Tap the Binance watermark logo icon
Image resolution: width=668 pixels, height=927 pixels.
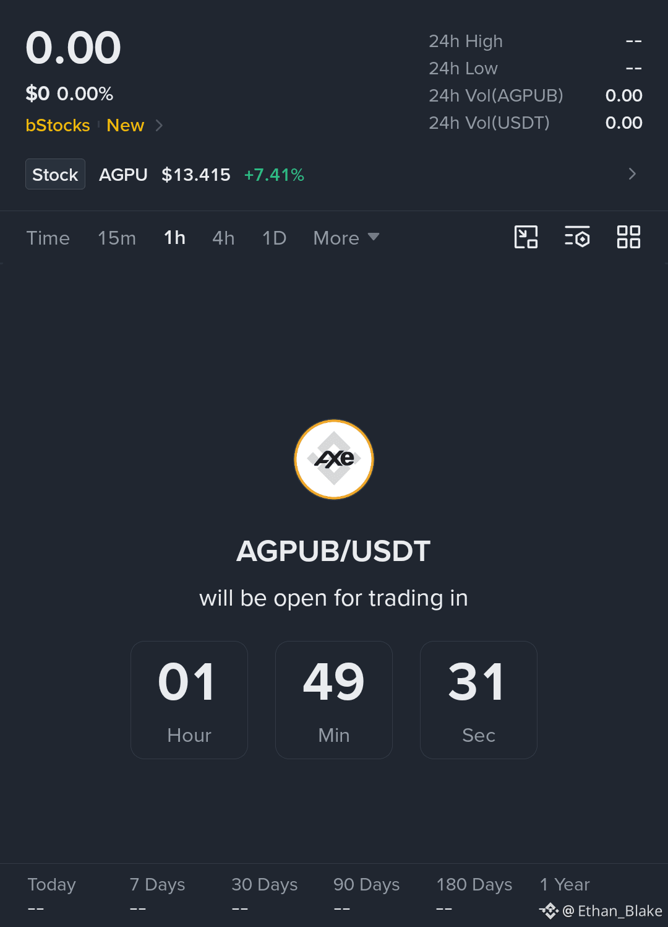pos(549,911)
